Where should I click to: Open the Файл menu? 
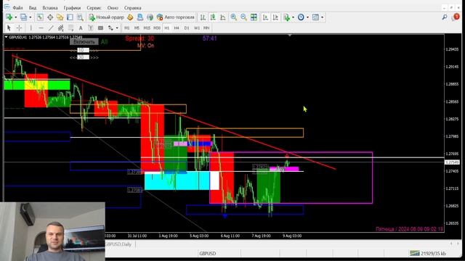[x=17, y=7]
